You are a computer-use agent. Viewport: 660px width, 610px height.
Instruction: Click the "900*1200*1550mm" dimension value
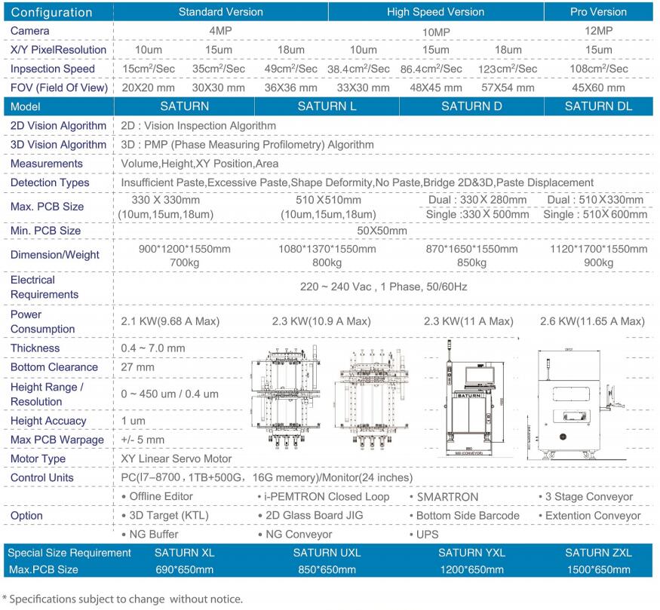click(x=184, y=249)
